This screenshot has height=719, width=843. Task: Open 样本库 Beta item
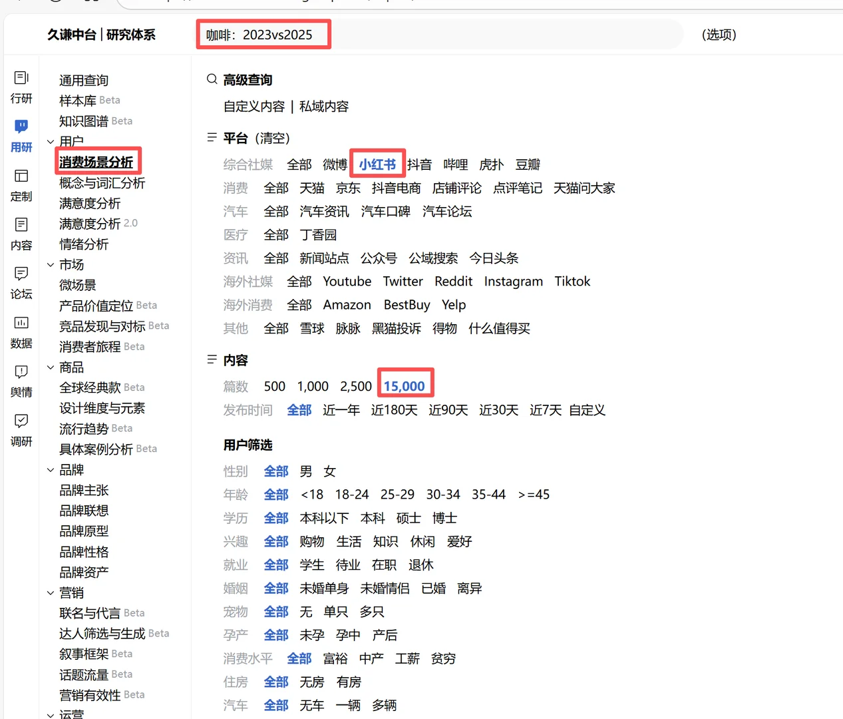coord(90,101)
